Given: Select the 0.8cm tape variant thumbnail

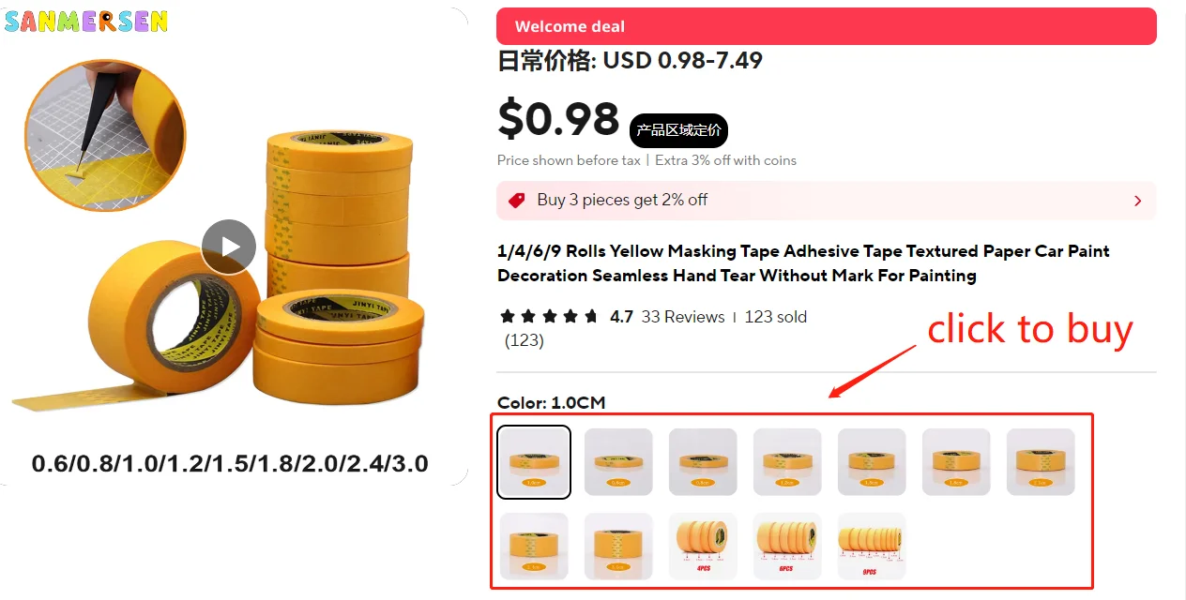Looking at the screenshot, I should 703,462.
